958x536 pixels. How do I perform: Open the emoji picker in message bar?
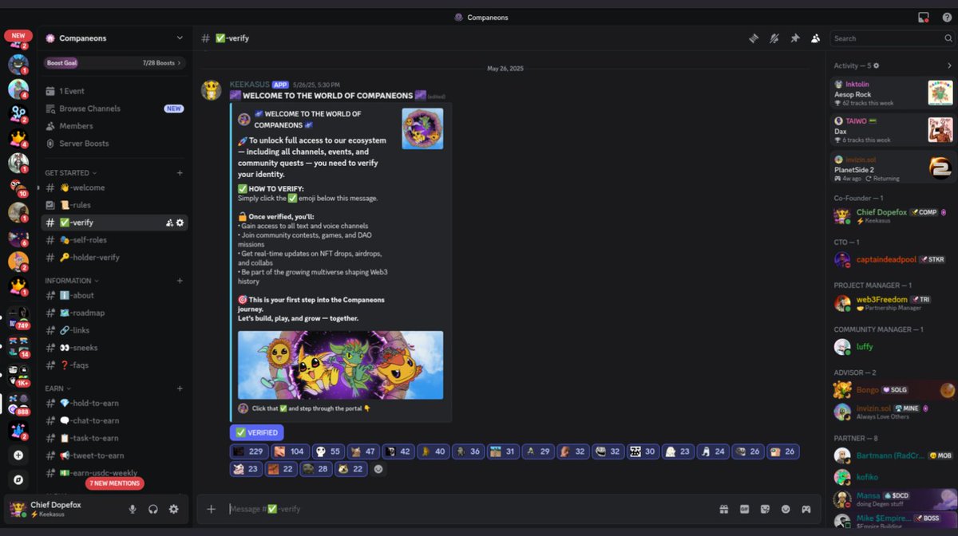pos(786,509)
